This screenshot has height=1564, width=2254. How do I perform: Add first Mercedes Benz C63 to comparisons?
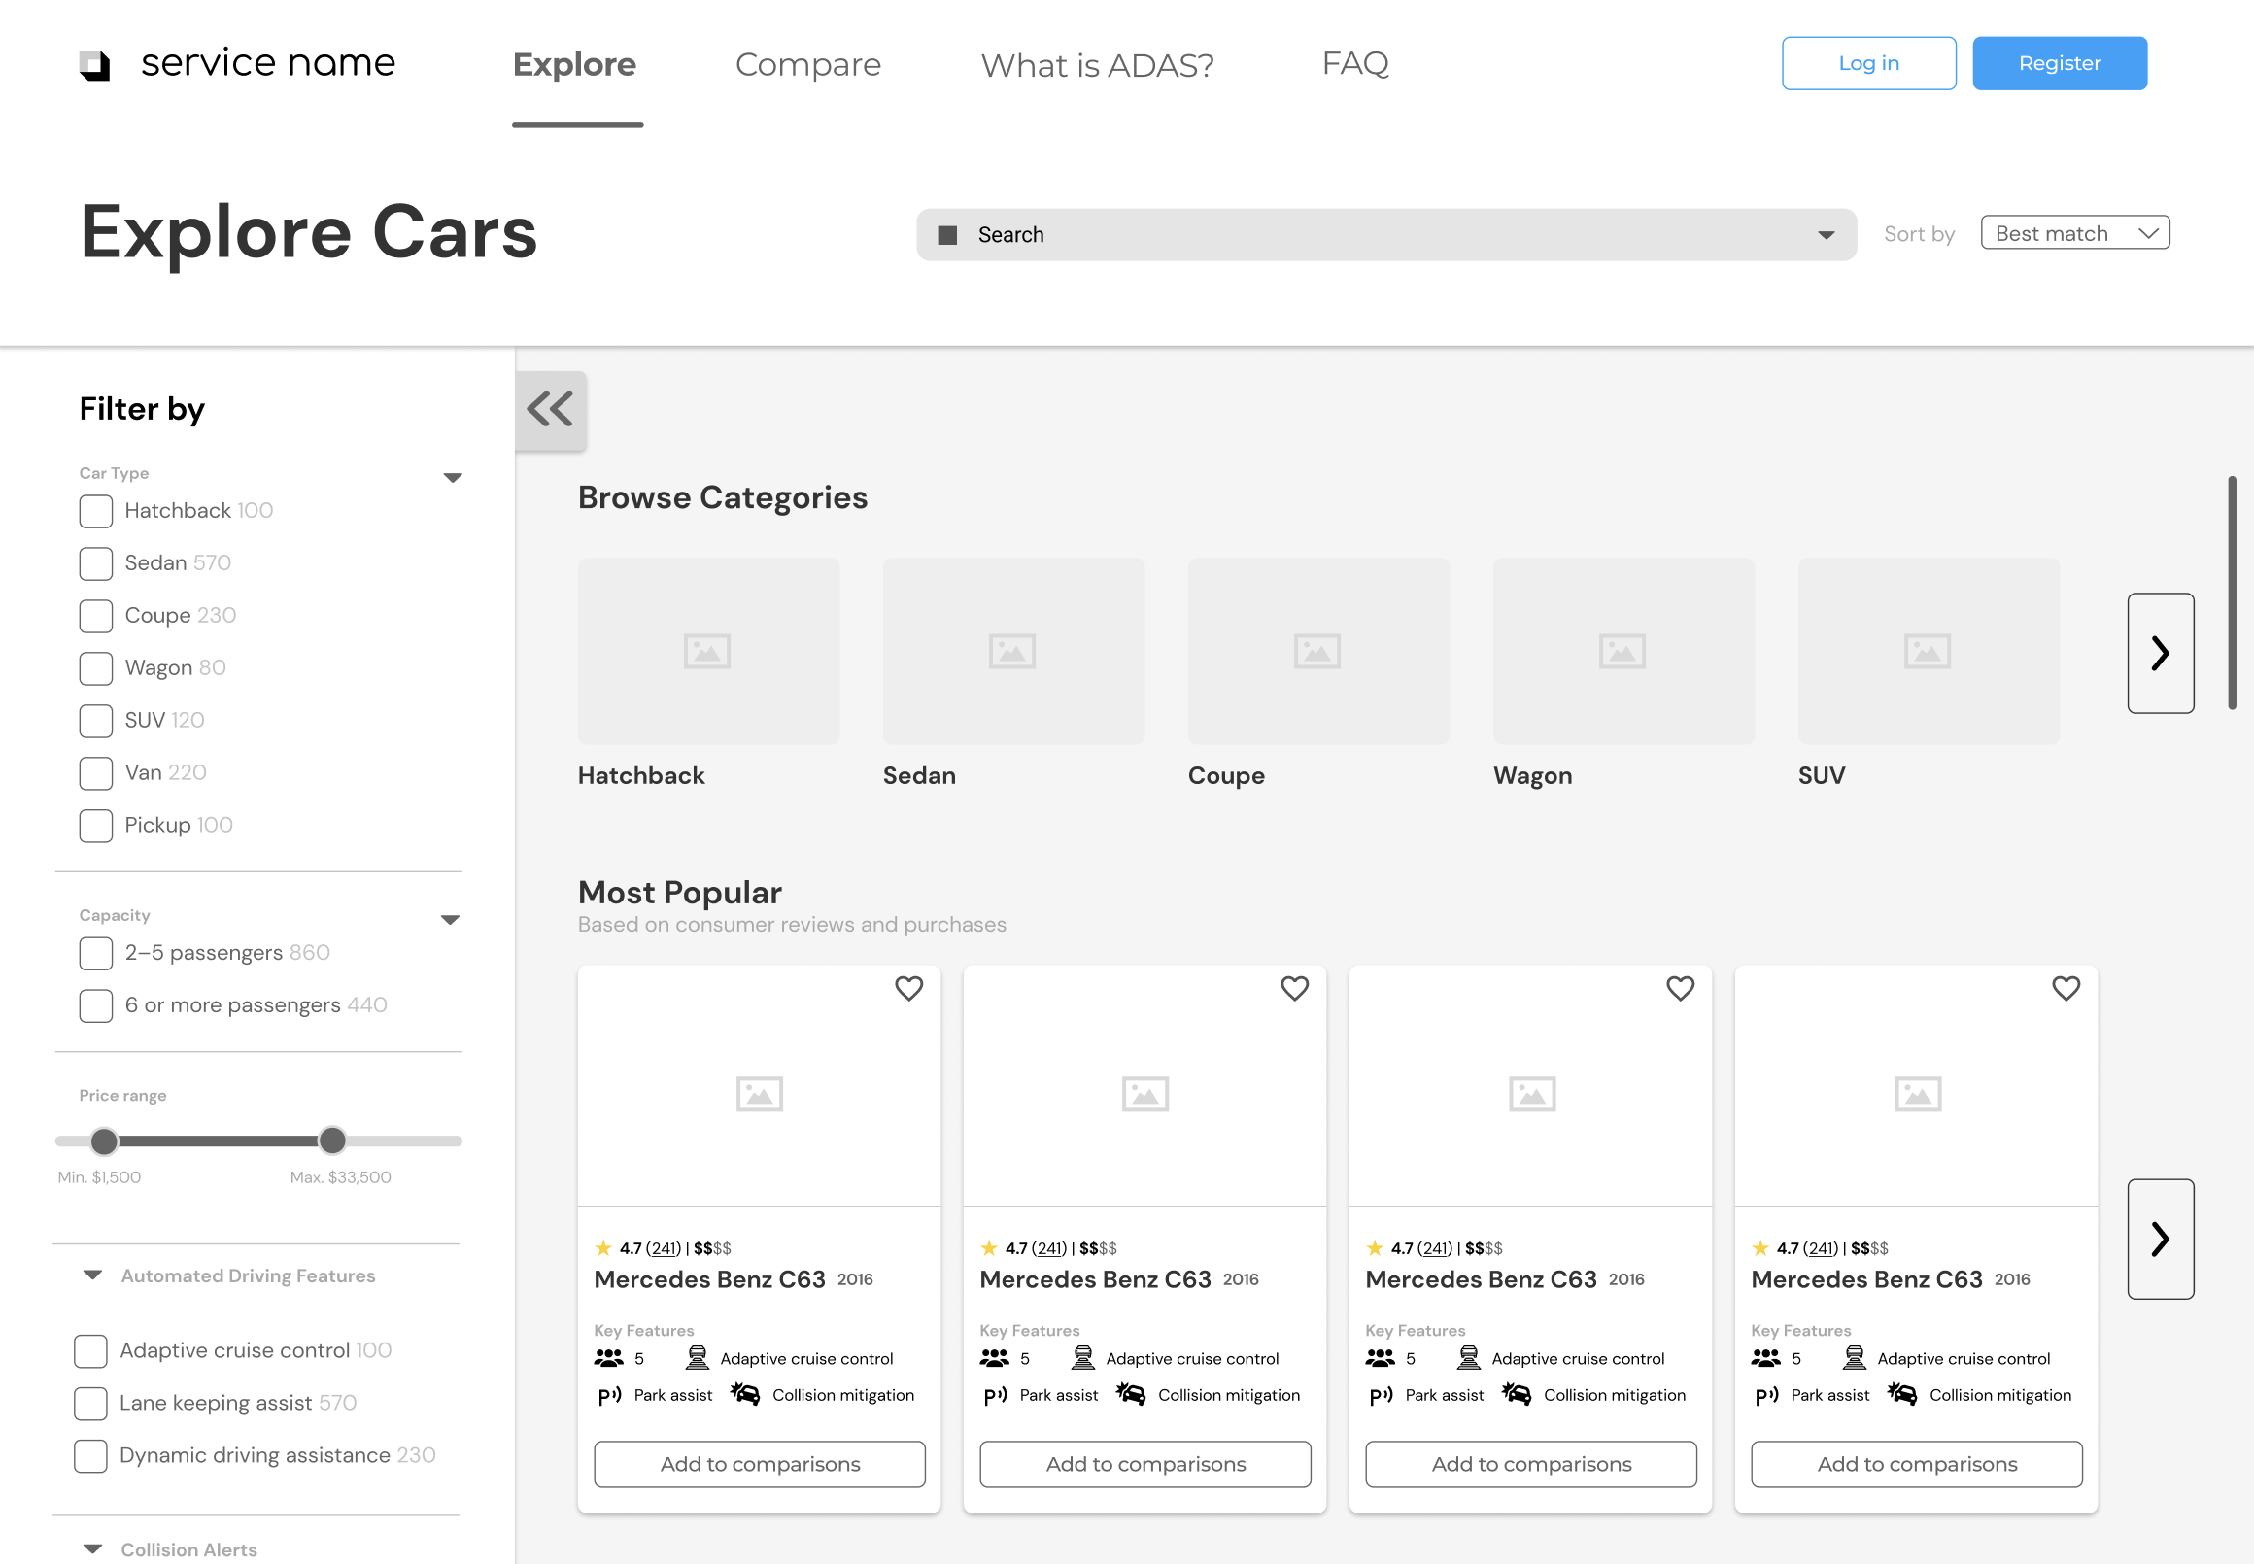click(x=760, y=1464)
